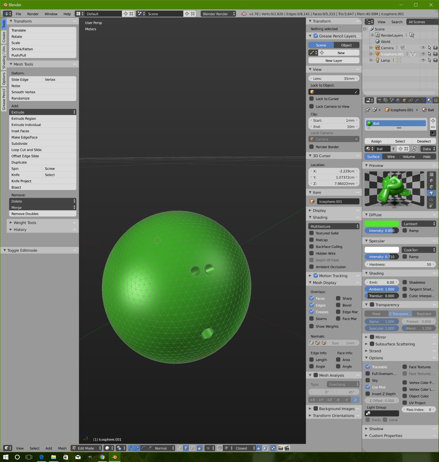Open the Render menu
This screenshot has height=462, width=439.
33,14
